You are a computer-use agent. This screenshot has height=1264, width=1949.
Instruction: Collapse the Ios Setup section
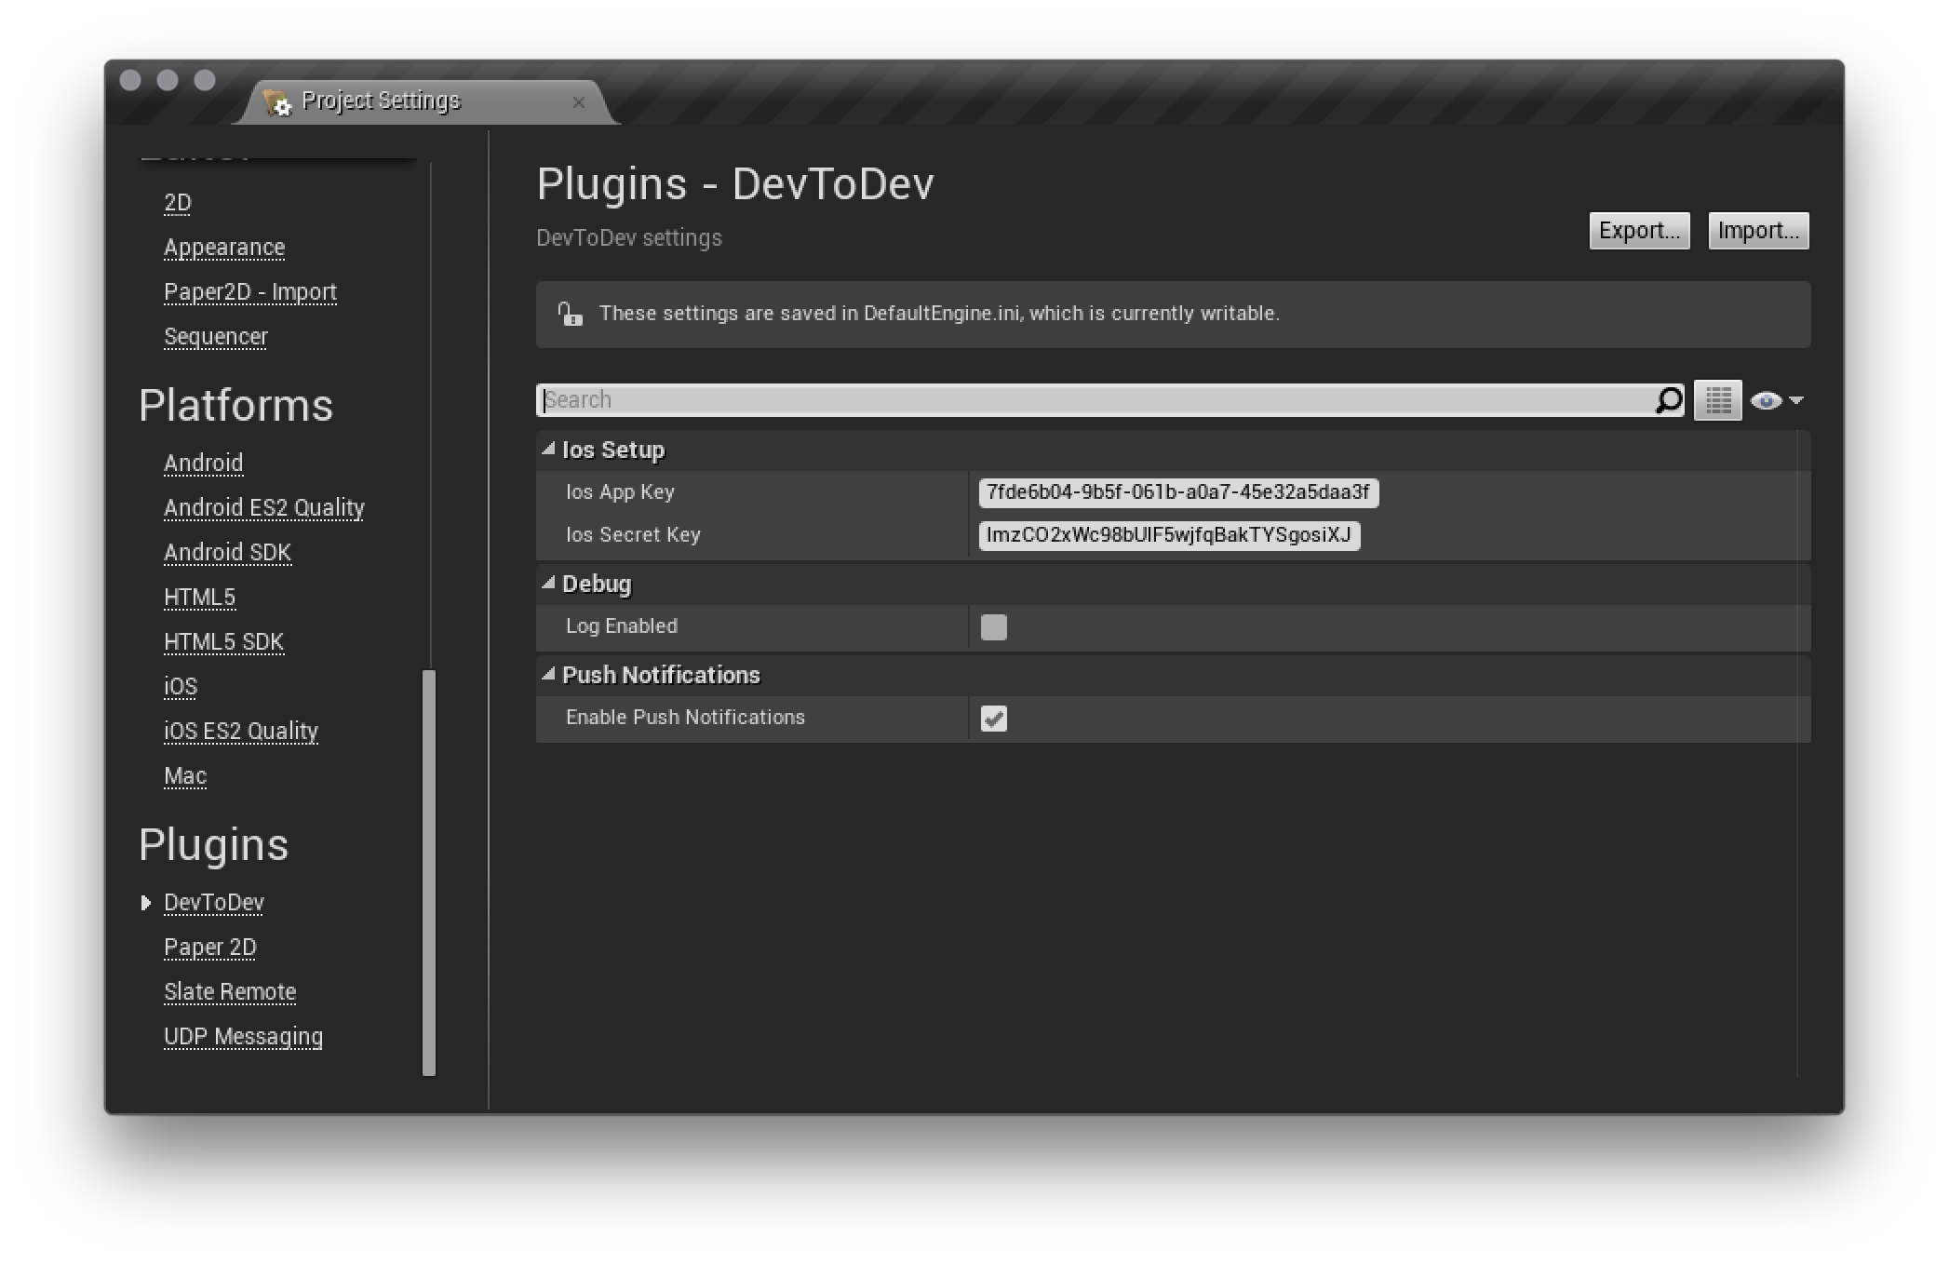pos(548,450)
